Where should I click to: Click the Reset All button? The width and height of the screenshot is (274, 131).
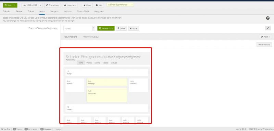tap(265, 37)
